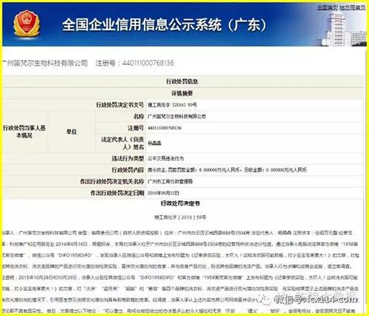The height and width of the screenshot is (316, 369).
Task: Select the violation type value 违法行为
Action: [x=165, y=158]
